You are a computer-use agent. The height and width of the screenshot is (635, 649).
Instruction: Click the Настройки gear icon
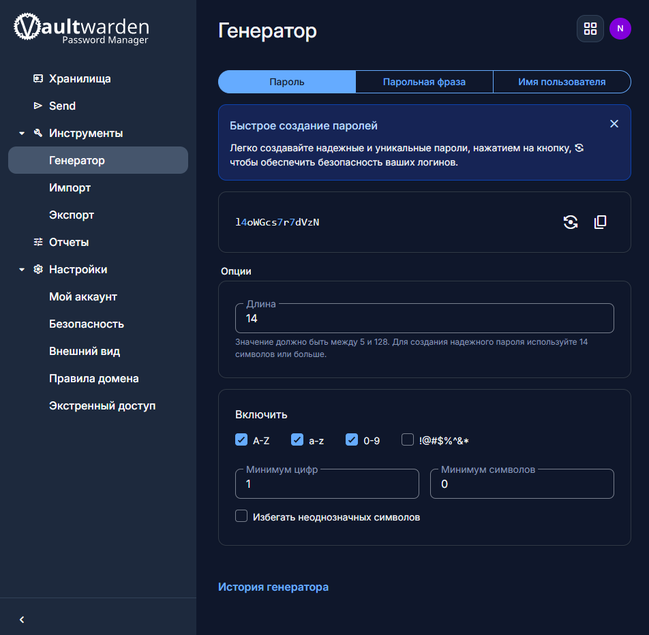click(38, 269)
